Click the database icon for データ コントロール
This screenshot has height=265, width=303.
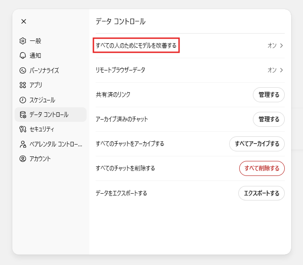(x=23, y=115)
